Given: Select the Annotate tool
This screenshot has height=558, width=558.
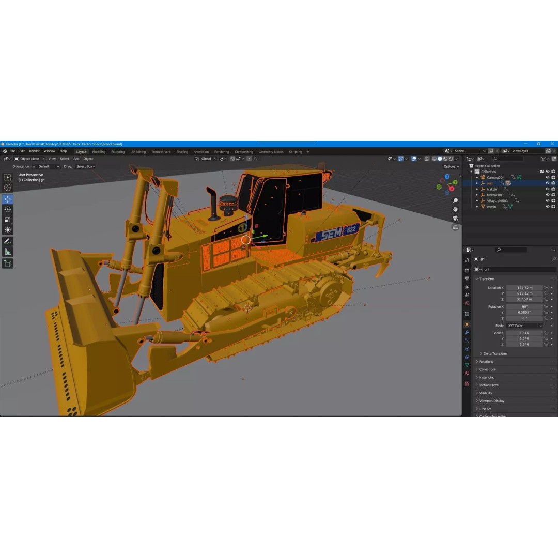Looking at the screenshot, I should [7, 242].
